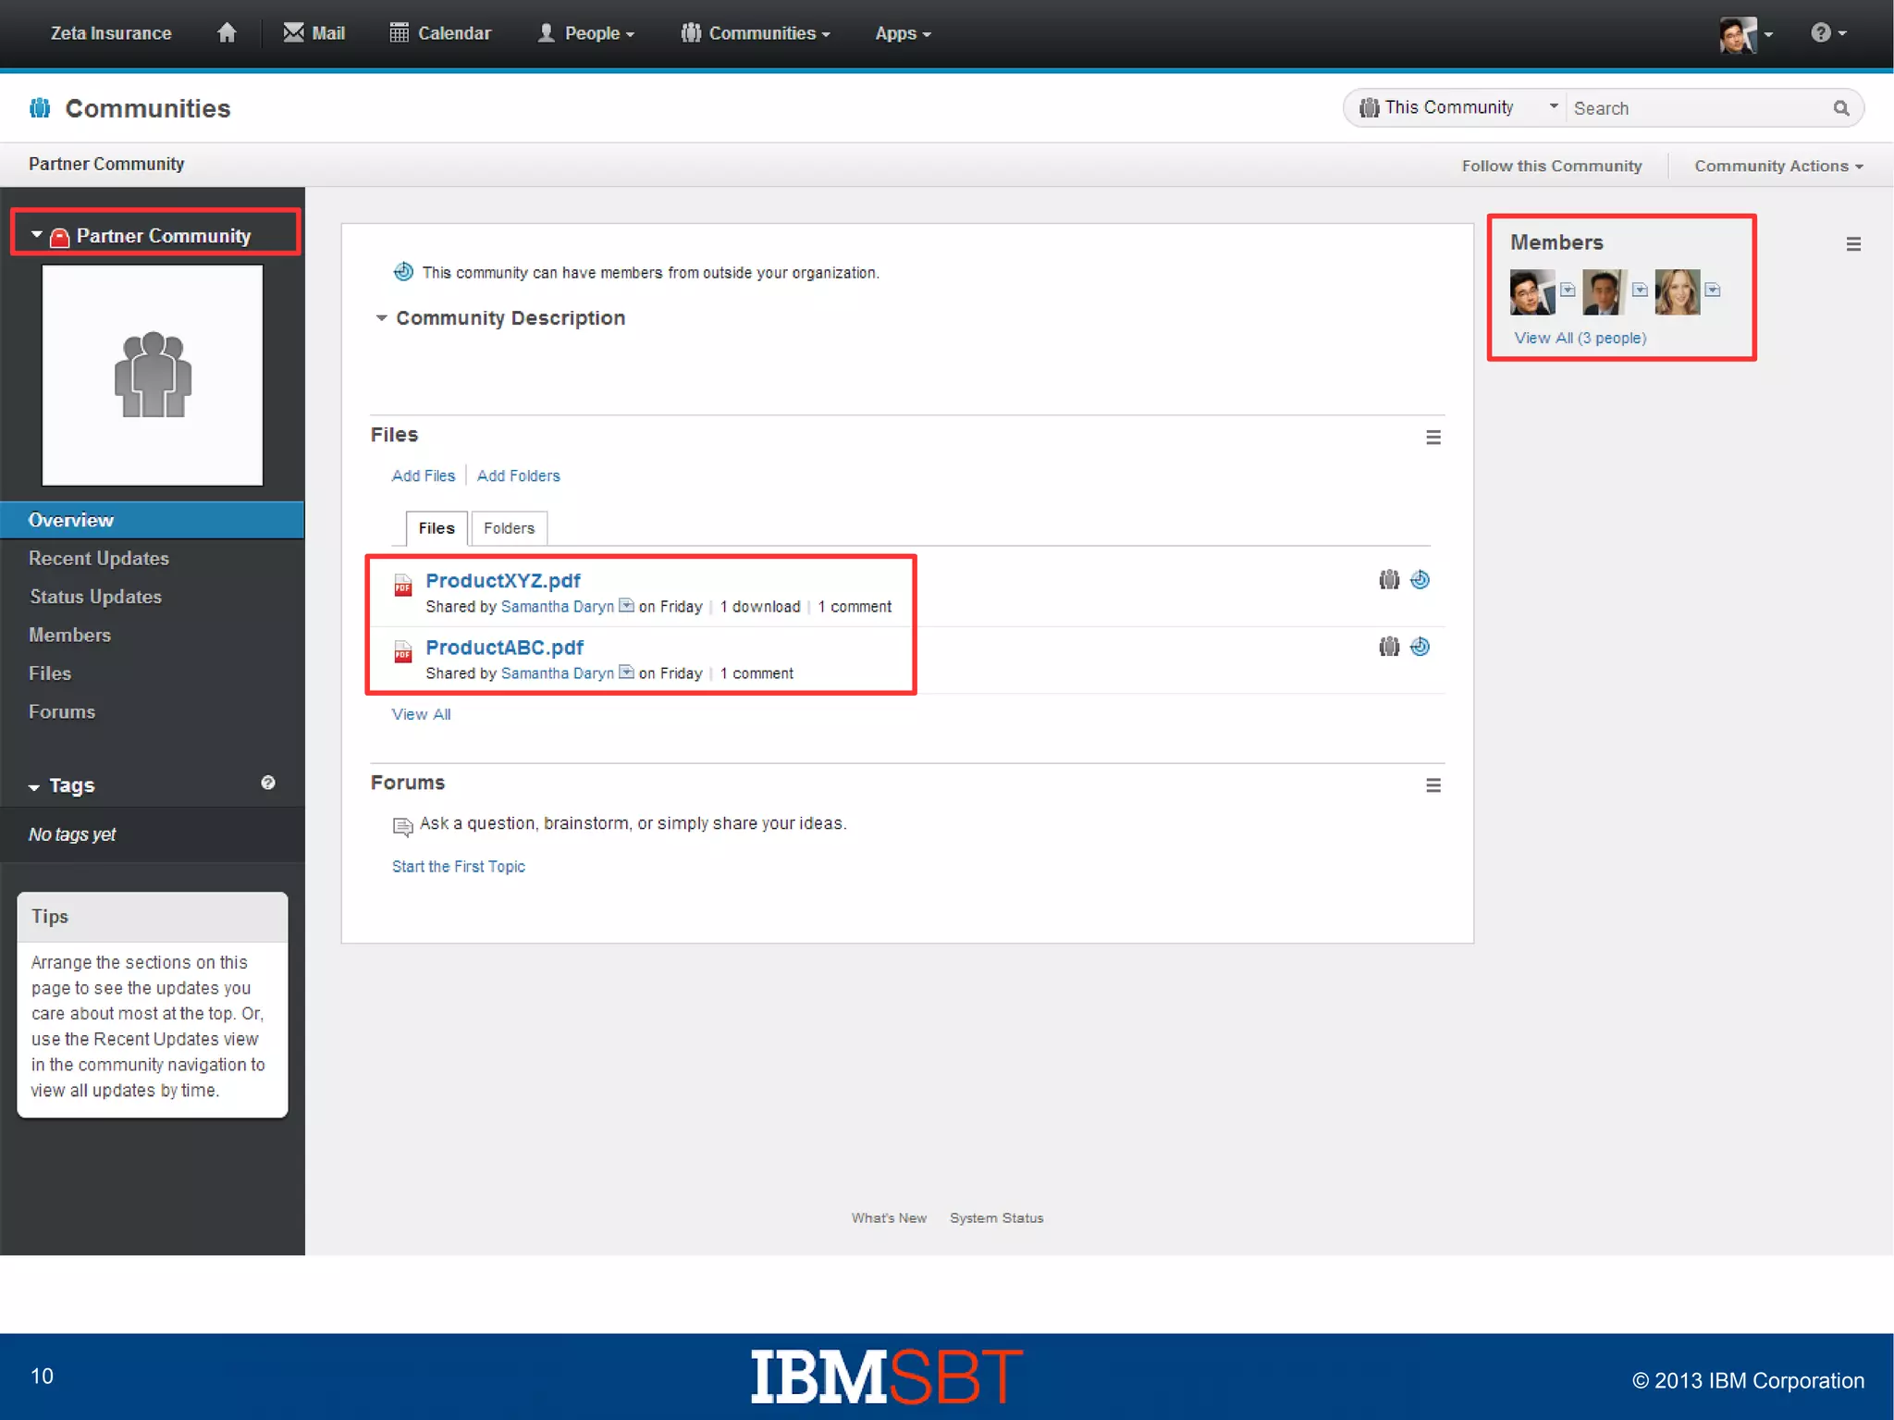Switch to the Files tab
The image size is (1894, 1420).
point(437,528)
